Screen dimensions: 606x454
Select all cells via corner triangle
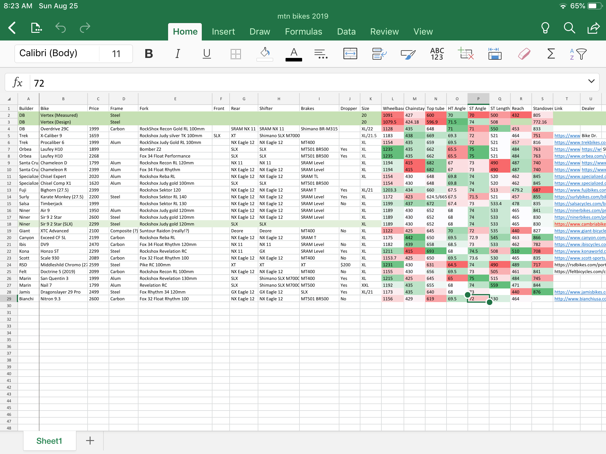[x=9, y=99]
